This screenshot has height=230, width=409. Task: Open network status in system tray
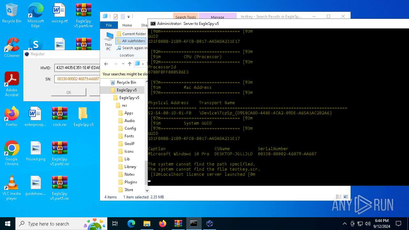(x=360, y=224)
